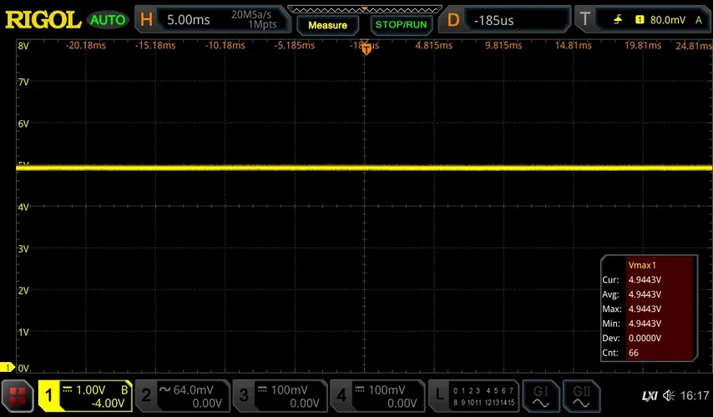Open the function navigation grid icon
713x417 pixels.
pyautogui.click(x=18, y=396)
